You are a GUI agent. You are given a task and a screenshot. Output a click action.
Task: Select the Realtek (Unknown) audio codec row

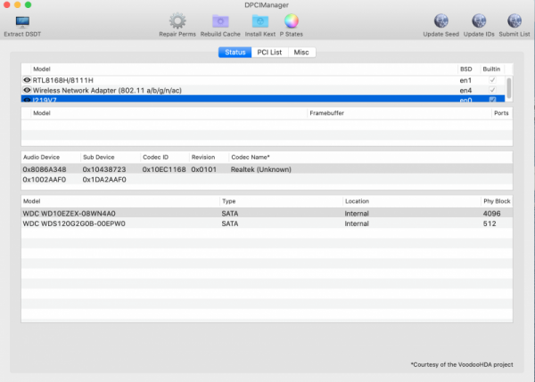click(x=267, y=168)
